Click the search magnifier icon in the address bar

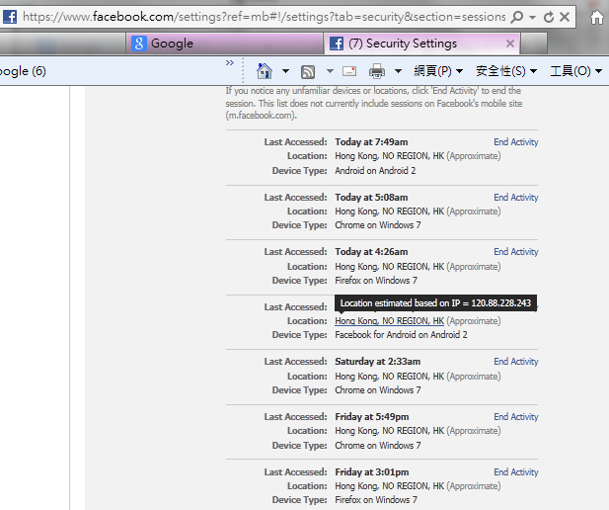click(517, 18)
